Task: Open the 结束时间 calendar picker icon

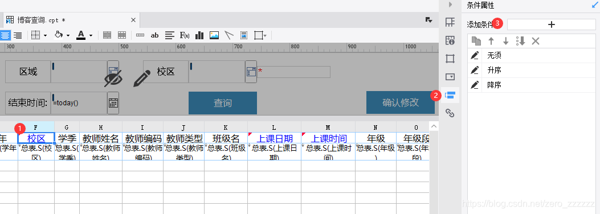Action: tap(113, 103)
